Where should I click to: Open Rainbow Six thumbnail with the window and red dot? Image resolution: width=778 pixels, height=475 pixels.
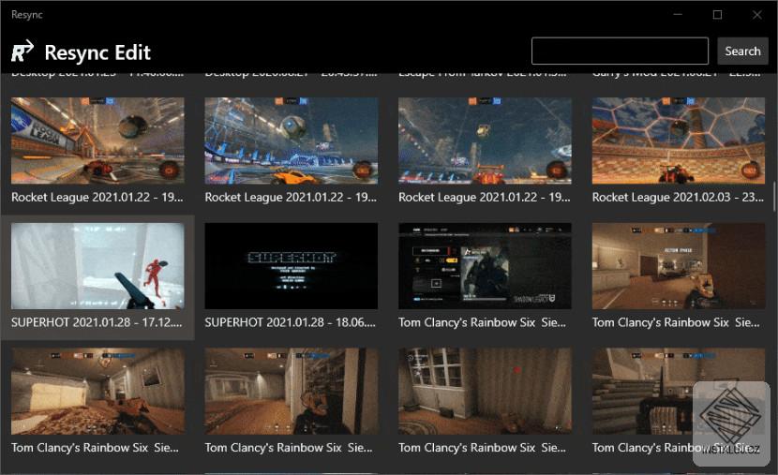(x=485, y=391)
